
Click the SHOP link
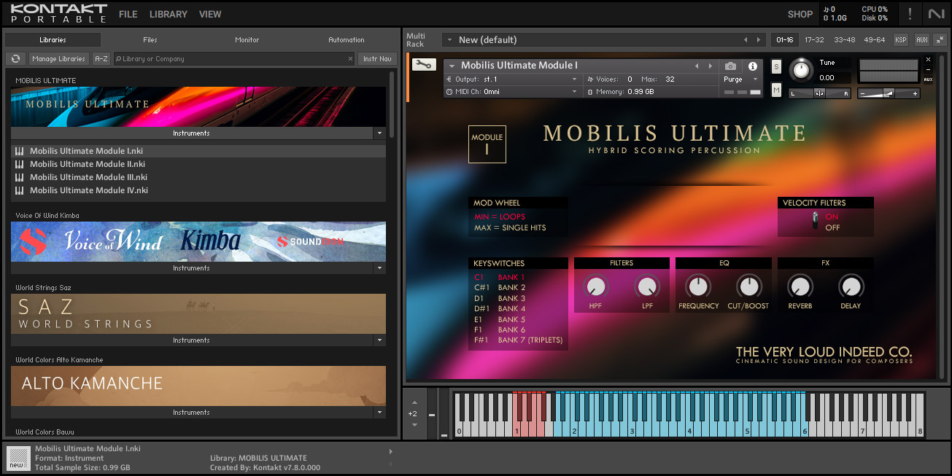click(x=800, y=14)
